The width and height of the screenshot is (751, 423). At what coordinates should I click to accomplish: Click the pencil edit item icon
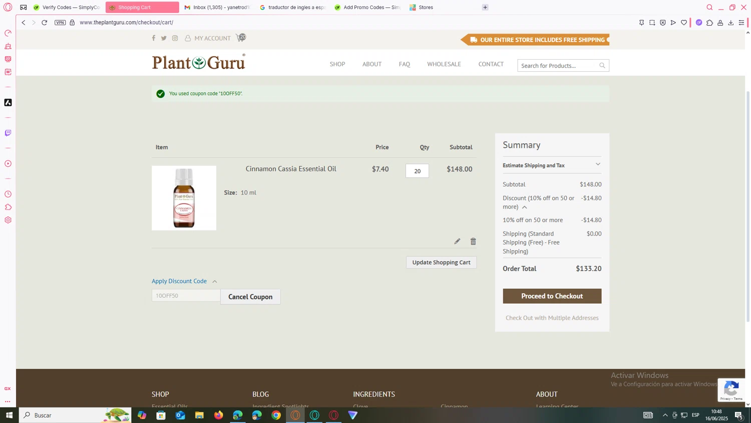457,242
